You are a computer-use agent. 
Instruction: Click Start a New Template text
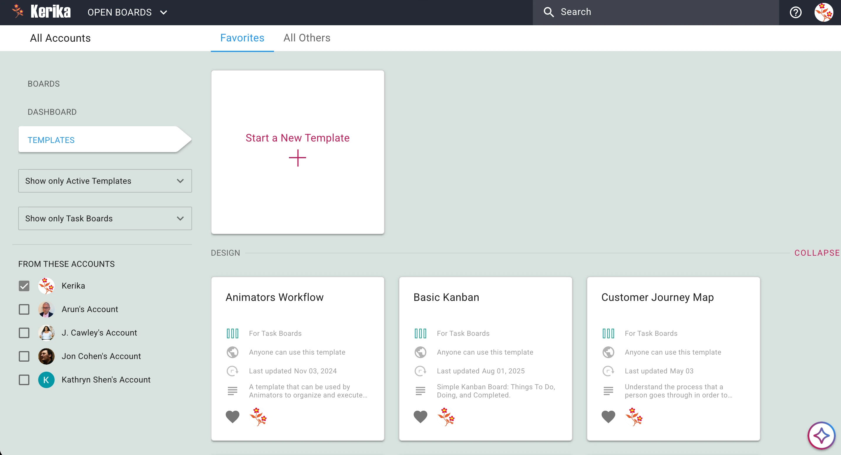point(297,138)
